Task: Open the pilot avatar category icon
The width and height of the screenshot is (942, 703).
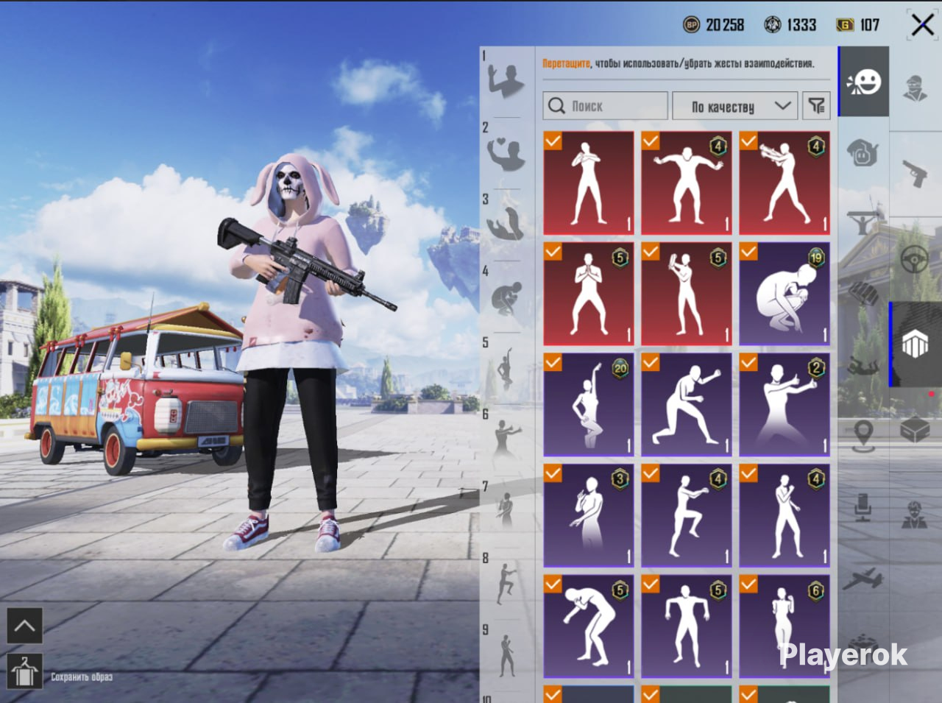Action: (915, 515)
